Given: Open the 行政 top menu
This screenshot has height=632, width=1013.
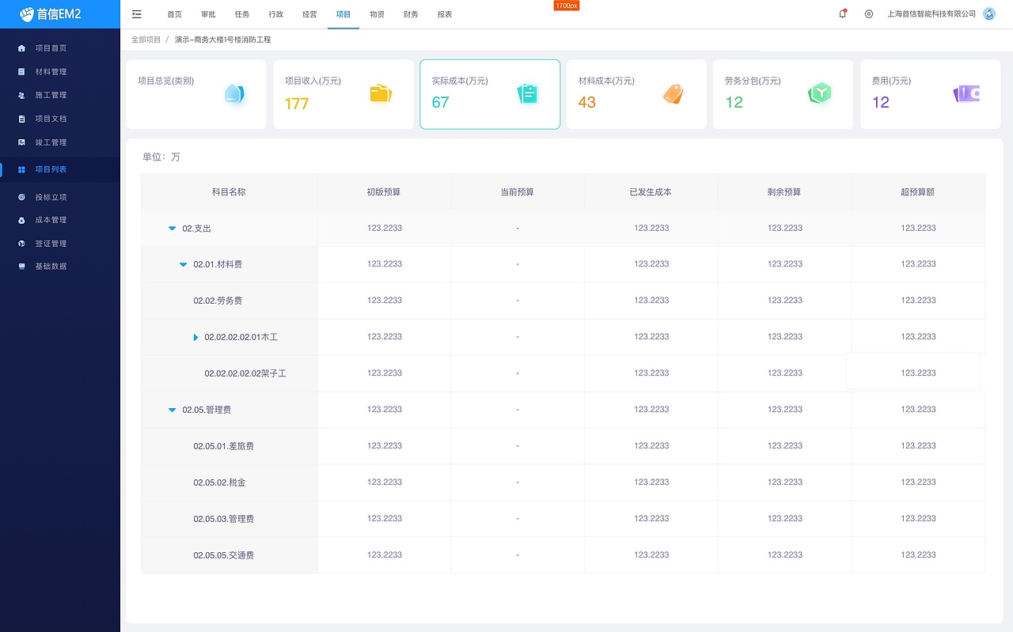Looking at the screenshot, I should (x=276, y=15).
